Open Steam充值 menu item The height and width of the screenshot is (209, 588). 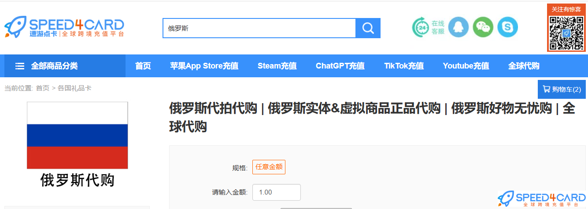[x=277, y=66]
